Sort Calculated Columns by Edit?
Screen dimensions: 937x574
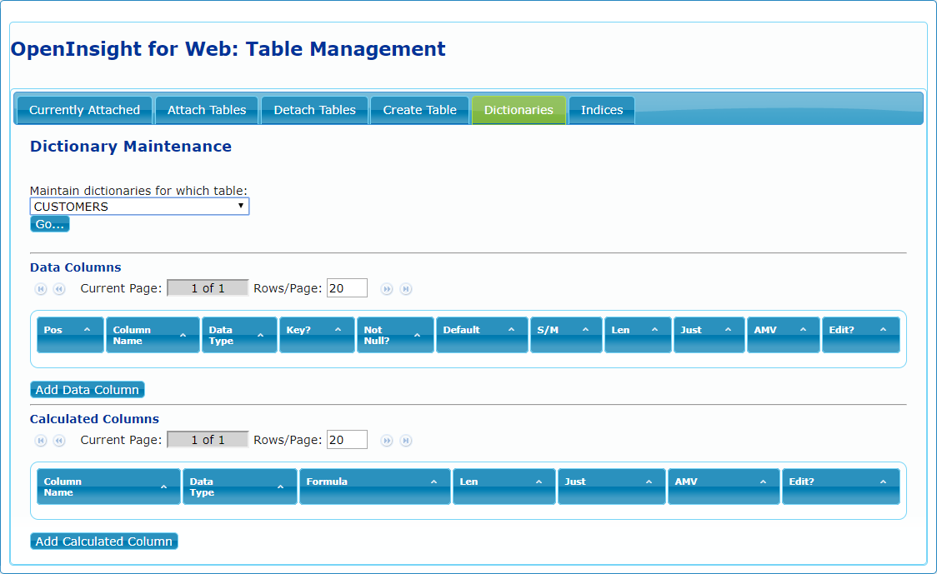(841, 487)
